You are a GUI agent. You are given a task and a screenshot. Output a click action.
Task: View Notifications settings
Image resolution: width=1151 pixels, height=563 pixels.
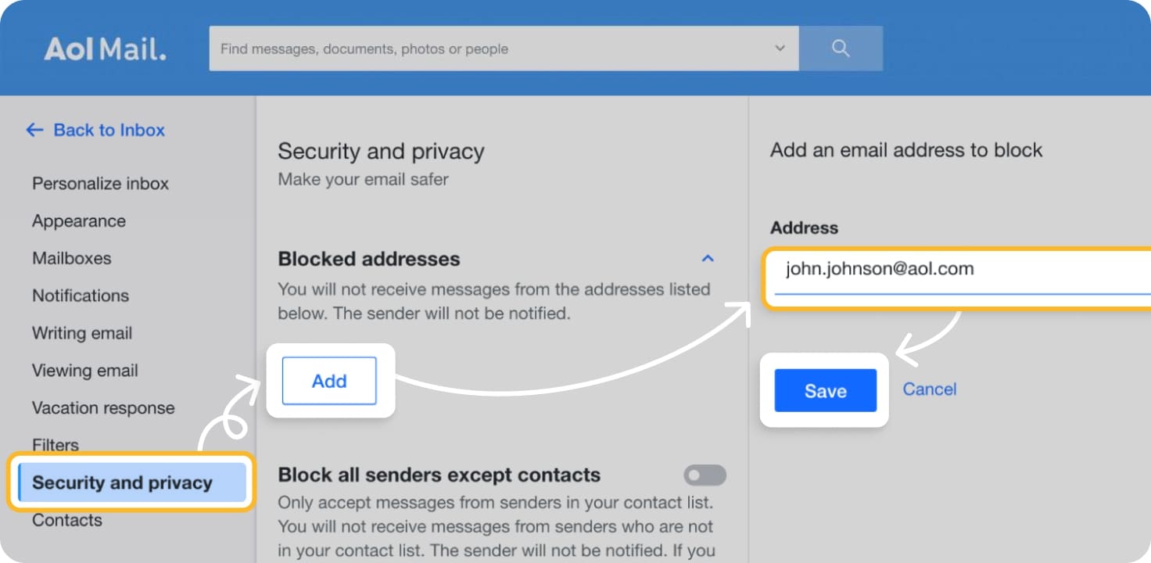(x=81, y=296)
